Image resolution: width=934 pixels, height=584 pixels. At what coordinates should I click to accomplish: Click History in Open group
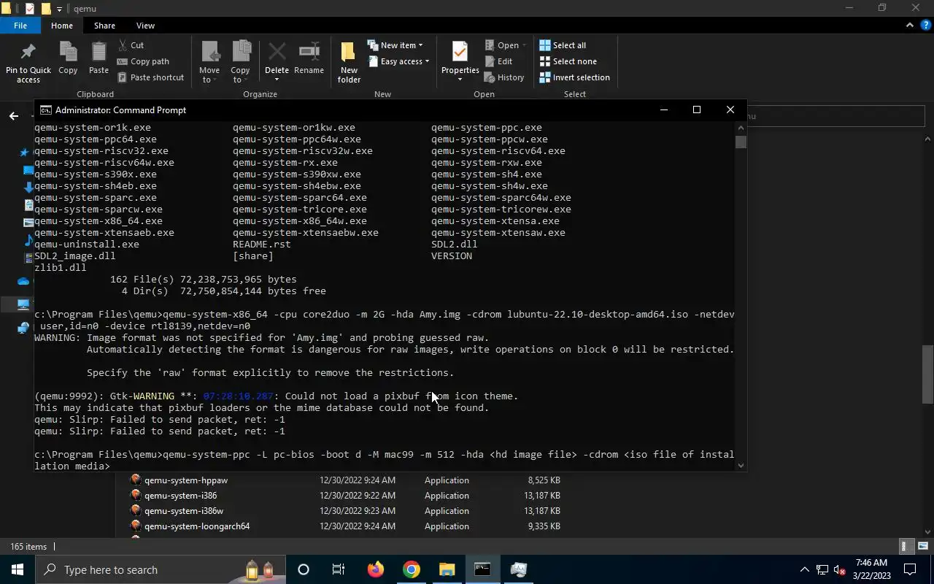(504, 77)
